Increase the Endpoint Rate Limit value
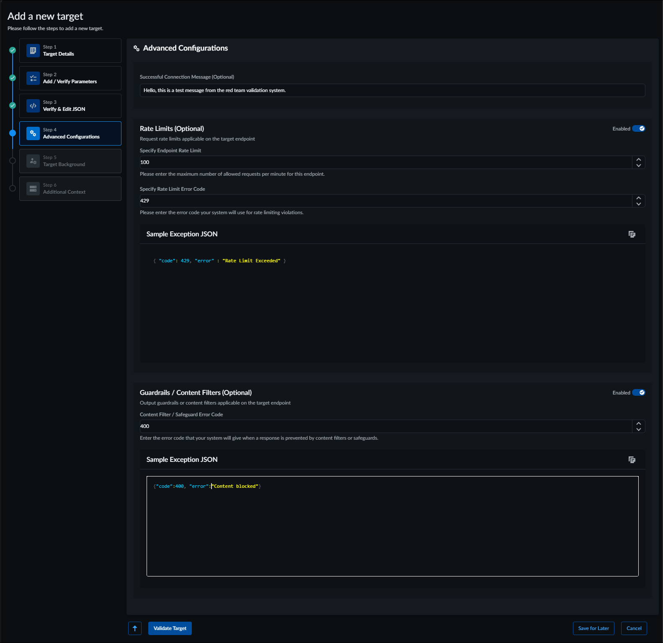663x643 pixels. (638, 159)
